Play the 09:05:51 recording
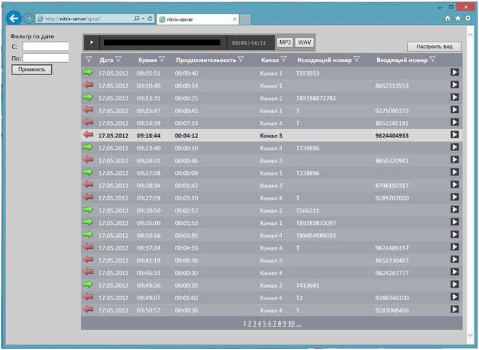The height and width of the screenshot is (350, 479). coord(454,72)
